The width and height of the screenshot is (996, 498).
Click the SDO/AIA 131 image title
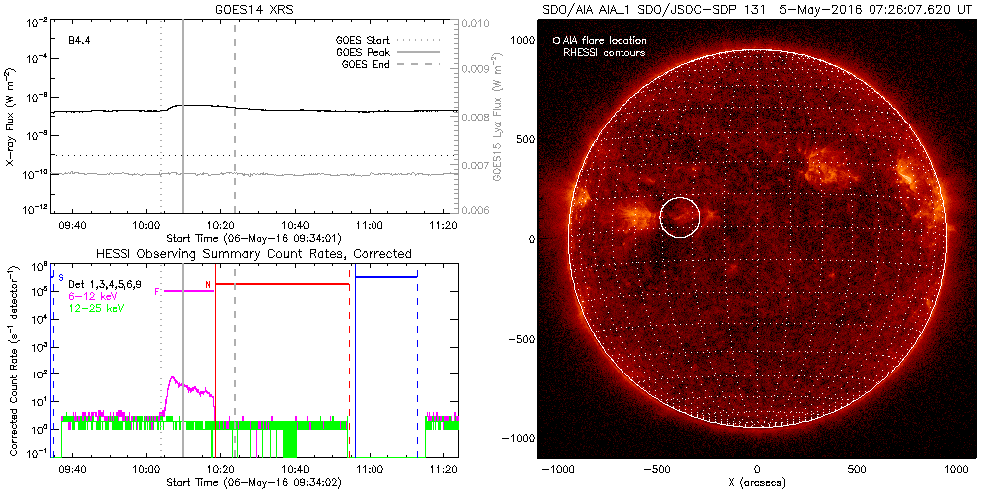click(756, 9)
